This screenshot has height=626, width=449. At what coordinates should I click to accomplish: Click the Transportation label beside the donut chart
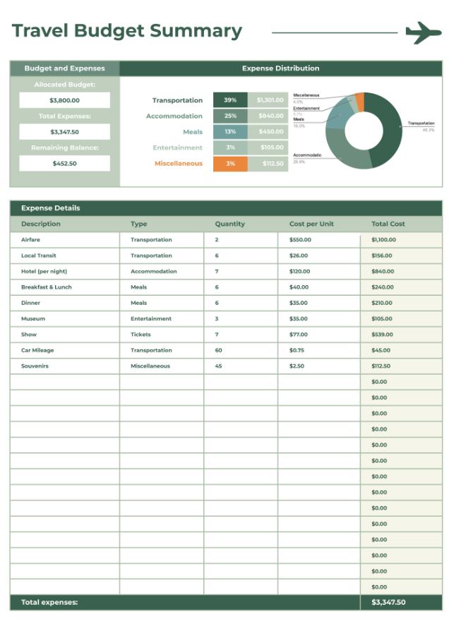pos(421,124)
